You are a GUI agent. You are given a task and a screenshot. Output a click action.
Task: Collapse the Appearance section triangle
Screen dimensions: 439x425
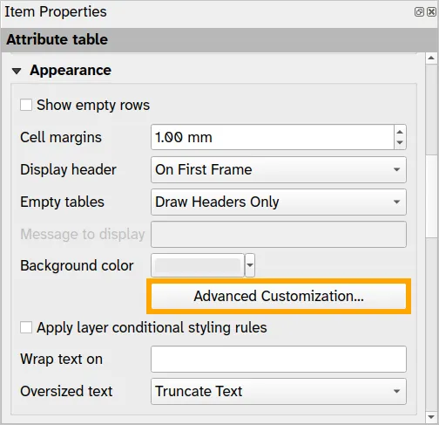(x=17, y=71)
